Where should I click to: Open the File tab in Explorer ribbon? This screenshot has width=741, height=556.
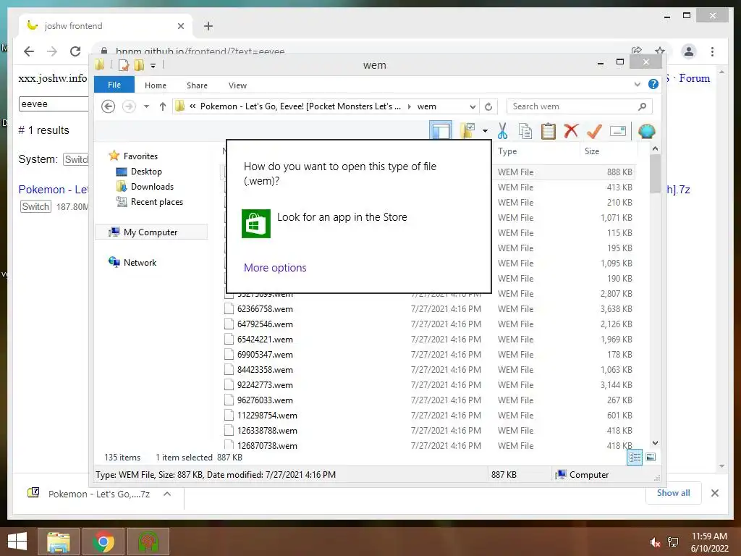click(x=114, y=85)
